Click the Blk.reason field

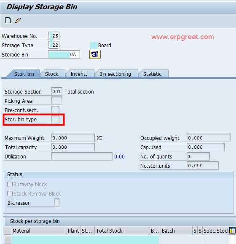tap(56, 203)
